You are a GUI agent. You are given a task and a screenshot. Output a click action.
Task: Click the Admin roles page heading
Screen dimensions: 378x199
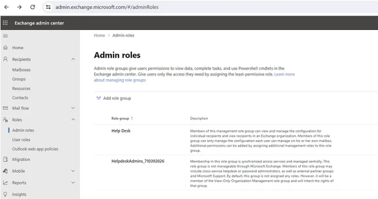117,55
